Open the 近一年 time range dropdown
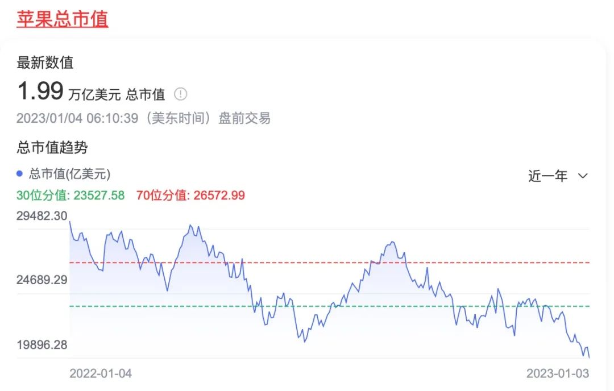Screen dimensions: 614x391 point(549,176)
